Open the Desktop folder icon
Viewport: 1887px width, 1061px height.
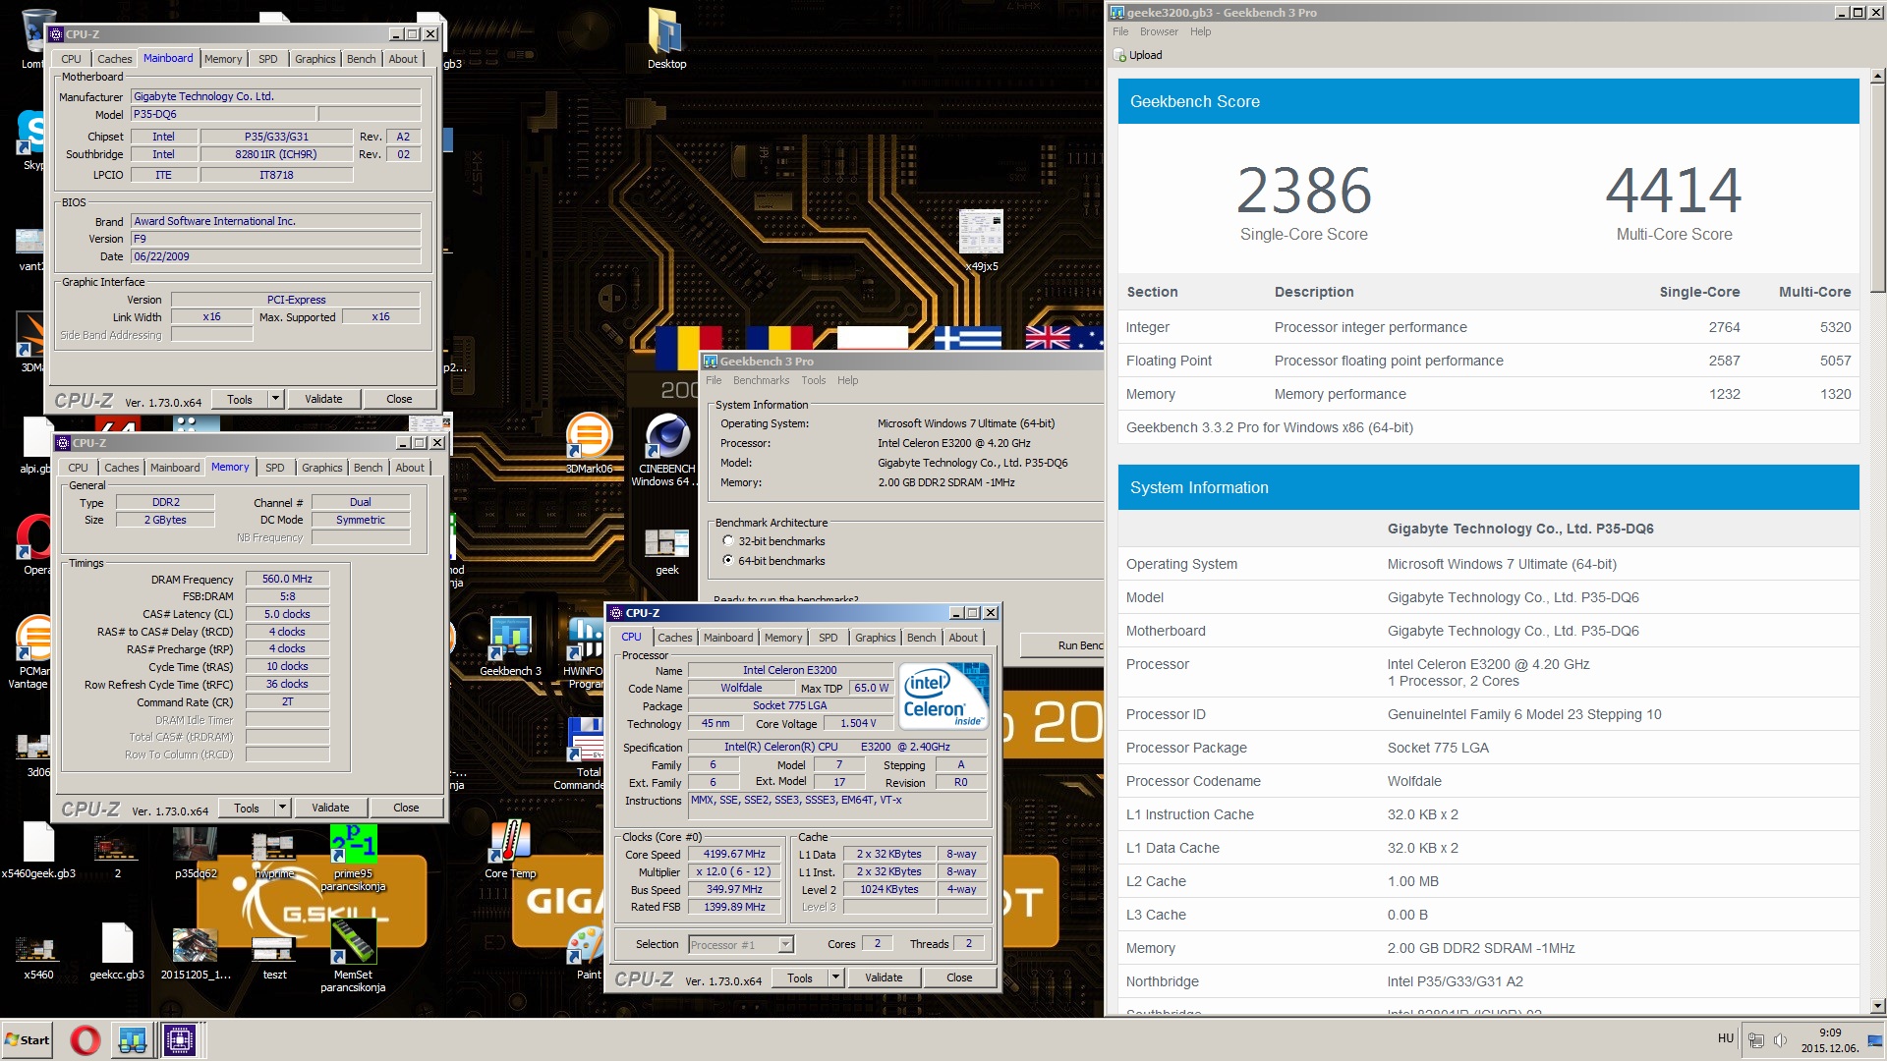[666, 39]
